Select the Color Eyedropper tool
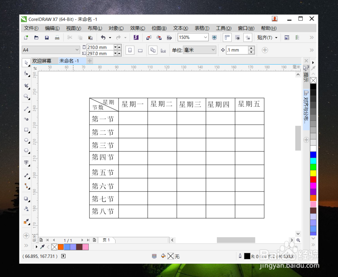338x277 pixels. 26,221
